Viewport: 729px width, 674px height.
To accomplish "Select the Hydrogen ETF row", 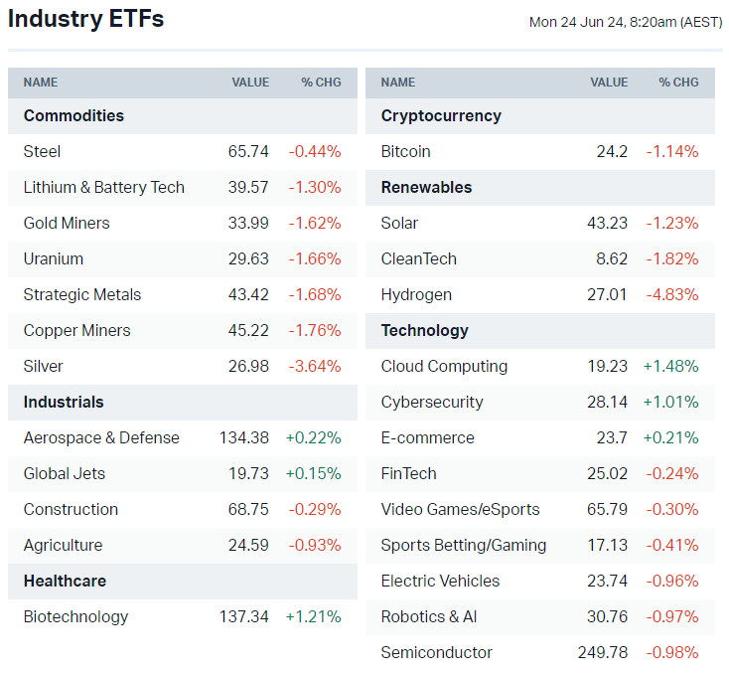I will pyautogui.click(x=416, y=294).
